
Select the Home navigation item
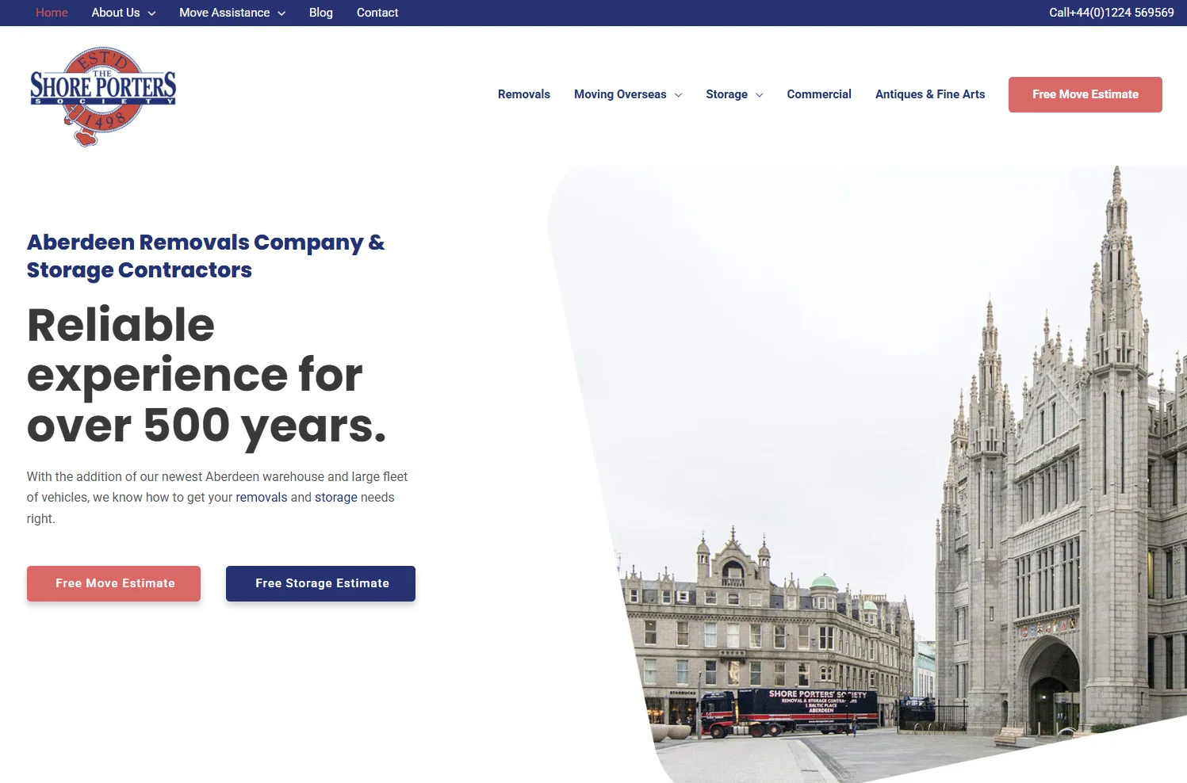pyautogui.click(x=52, y=13)
